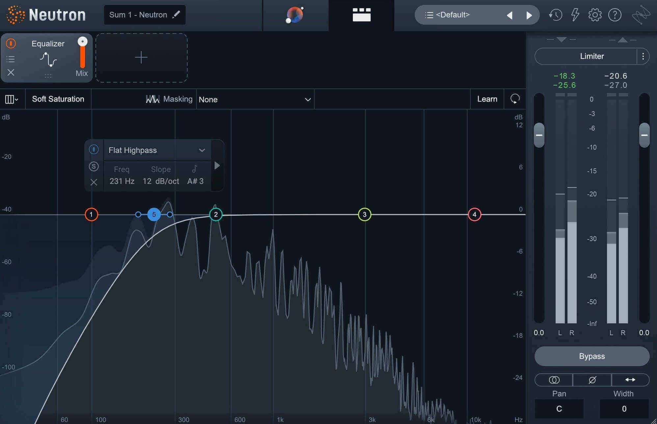Open the Limiter options three-dot menu
This screenshot has height=424, width=657.
[x=643, y=57]
